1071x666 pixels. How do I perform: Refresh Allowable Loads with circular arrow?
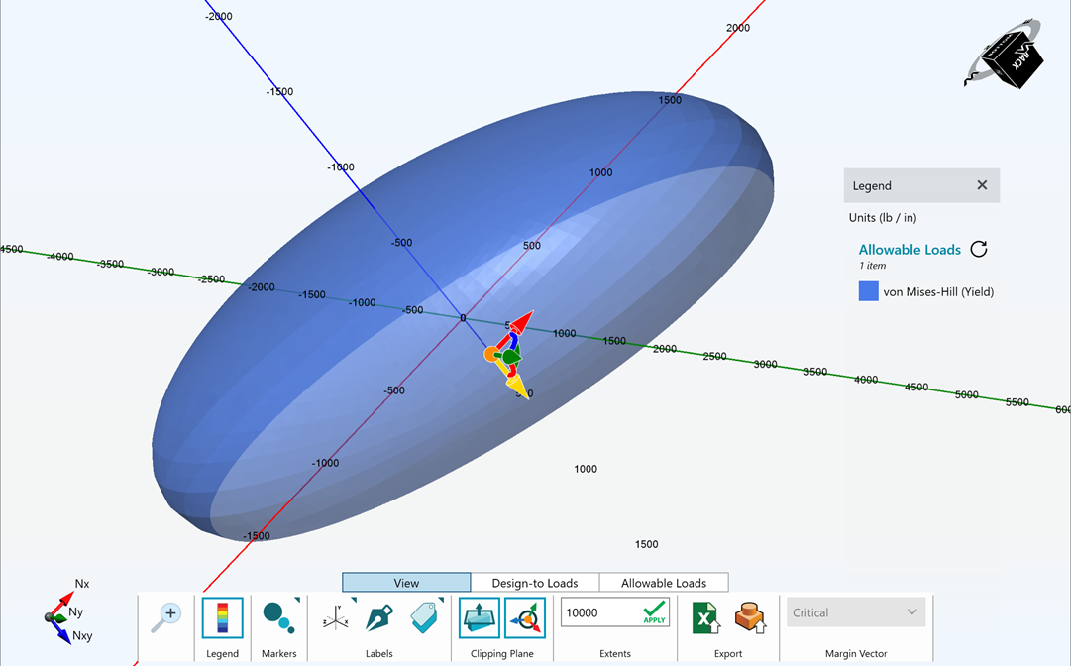coord(979,249)
